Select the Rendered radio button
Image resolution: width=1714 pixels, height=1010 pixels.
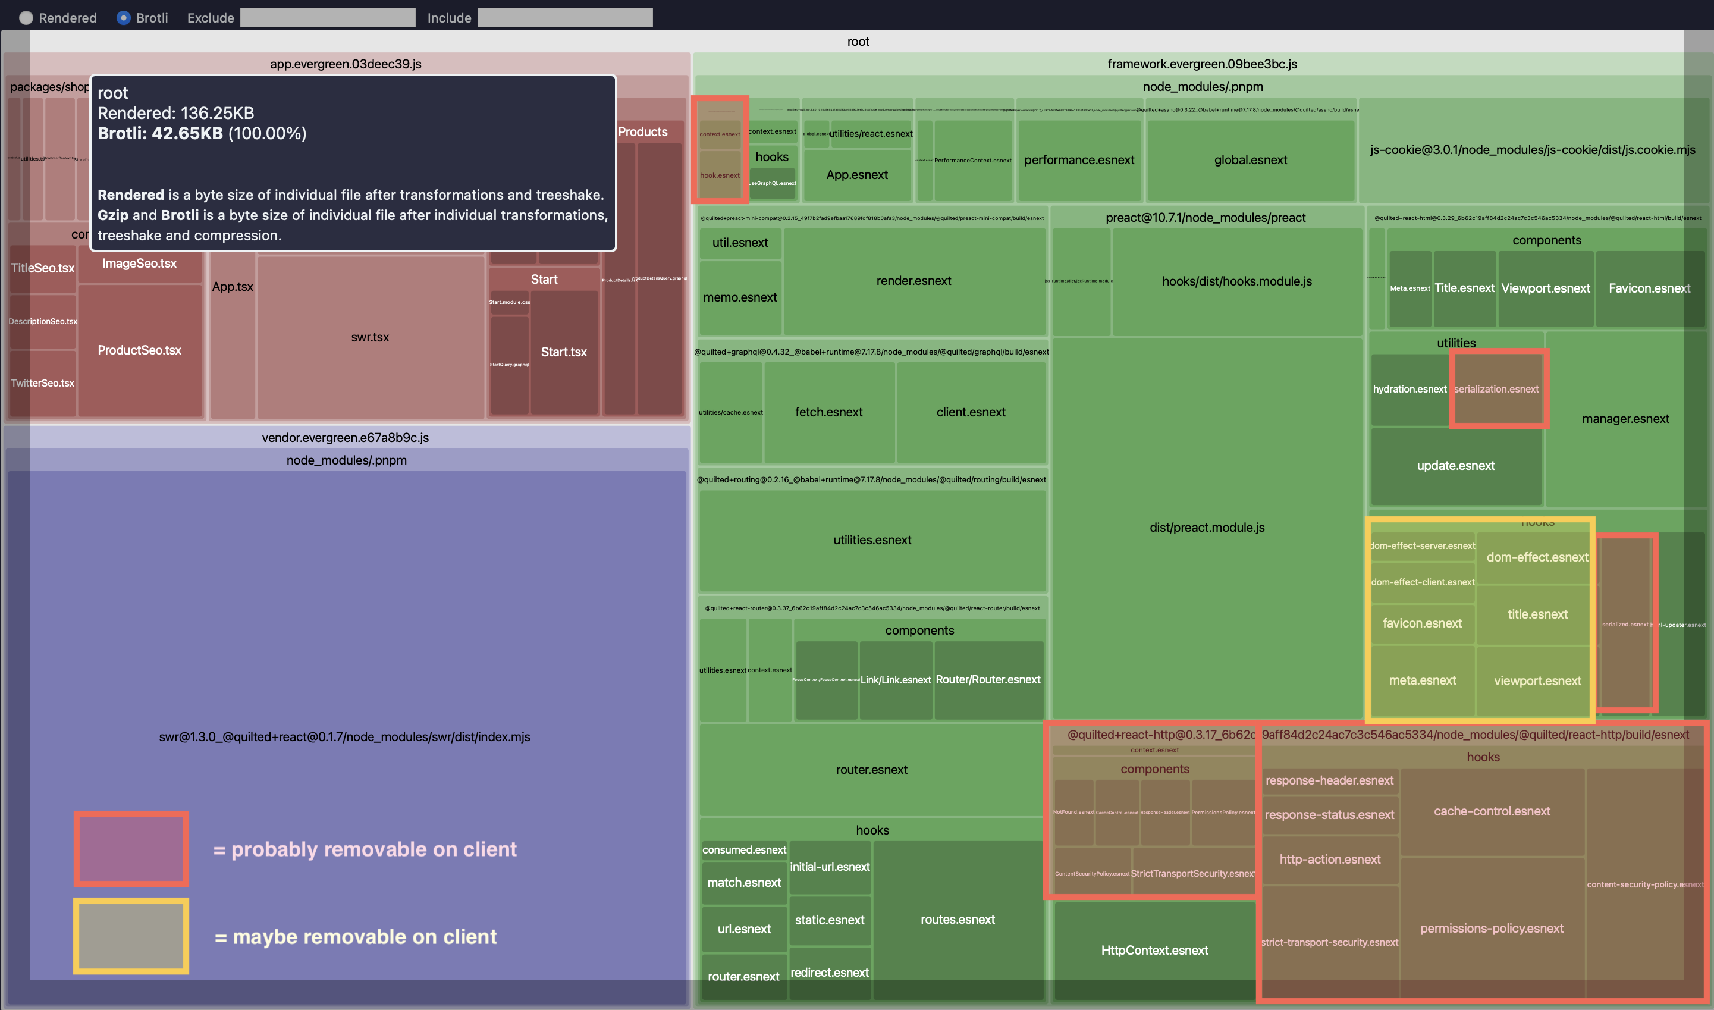26,18
